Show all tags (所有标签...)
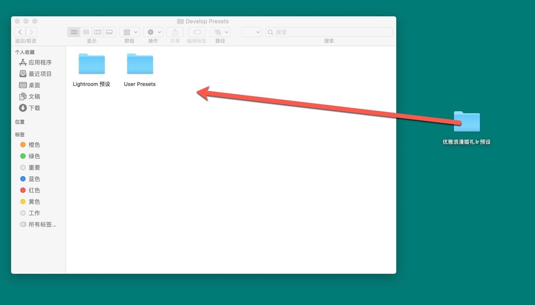The height and width of the screenshot is (305, 535). tap(38, 224)
